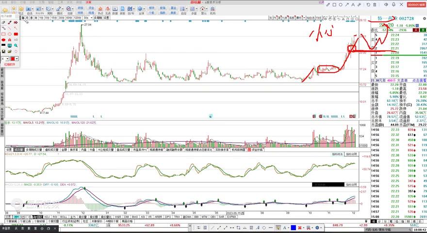Select the text A tool in palette

click(10, 40)
